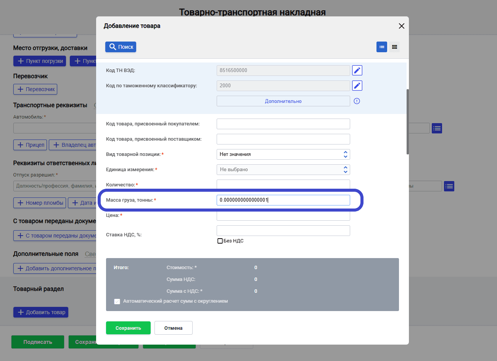Click pencil icon to edit Код ТН ВЭД
Viewport: 497px width, 361px height.
[x=357, y=70]
